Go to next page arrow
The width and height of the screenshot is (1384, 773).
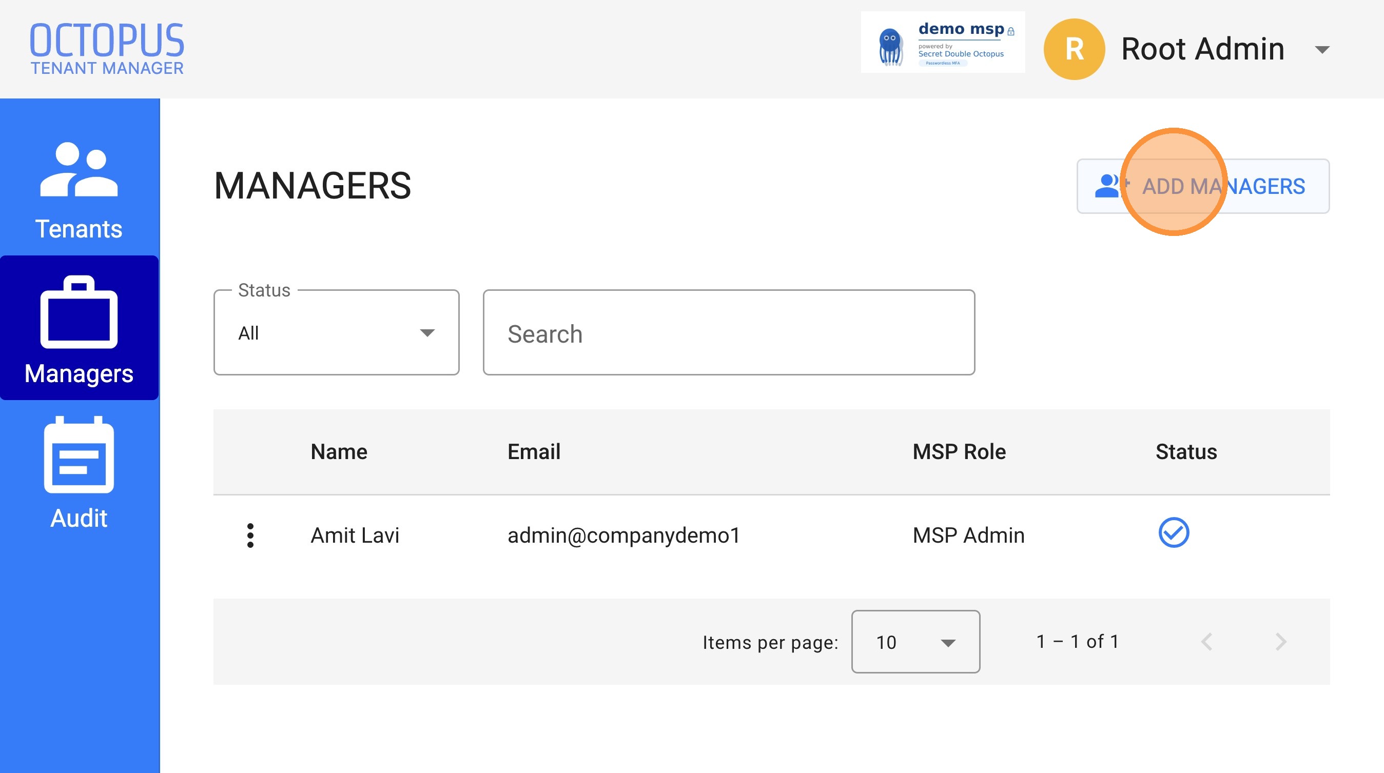click(x=1281, y=641)
